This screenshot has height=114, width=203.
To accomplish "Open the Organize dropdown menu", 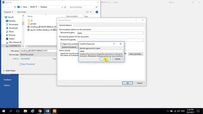I will (8, 12).
